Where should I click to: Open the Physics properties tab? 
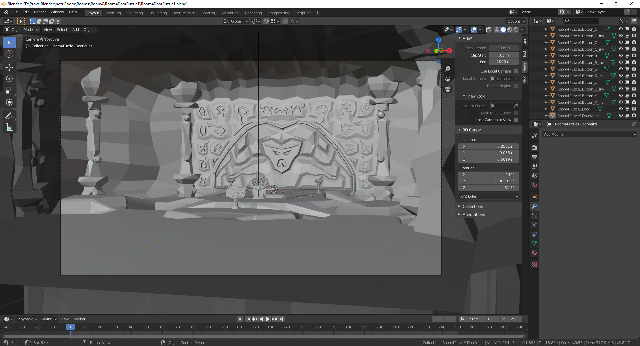[534, 225]
